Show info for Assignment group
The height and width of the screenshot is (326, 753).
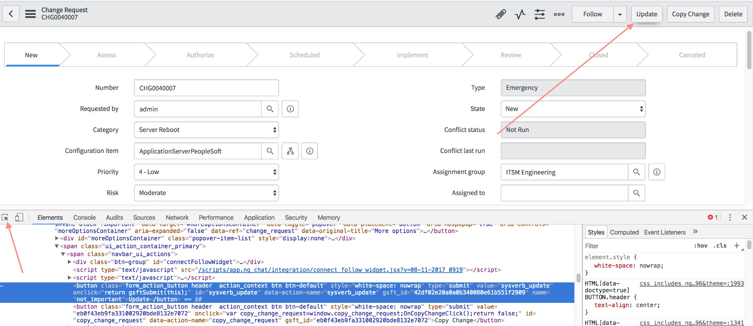657,172
